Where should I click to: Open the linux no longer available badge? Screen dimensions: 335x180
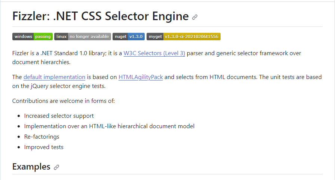tap(83, 37)
